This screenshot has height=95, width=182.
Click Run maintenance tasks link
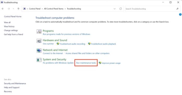(86, 63)
